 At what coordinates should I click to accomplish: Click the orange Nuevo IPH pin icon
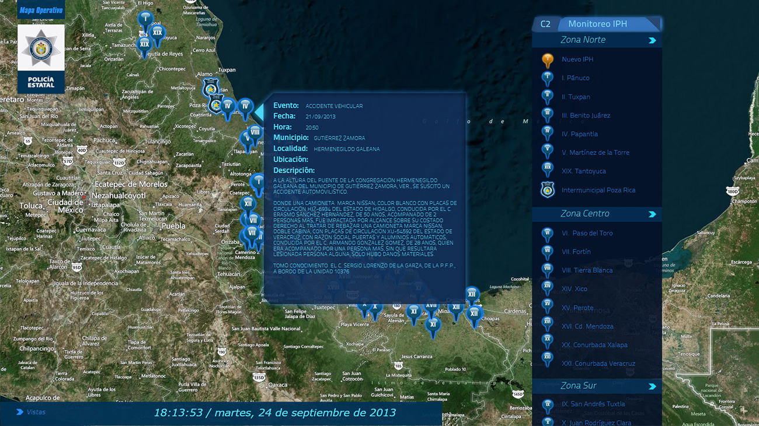(548, 59)
